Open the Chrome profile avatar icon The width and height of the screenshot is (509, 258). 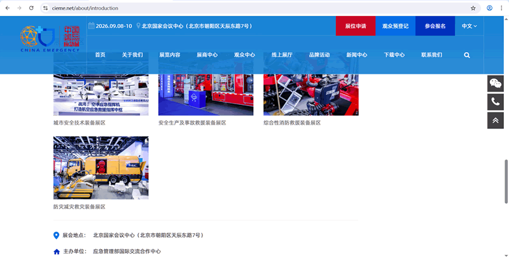(490, 8)
